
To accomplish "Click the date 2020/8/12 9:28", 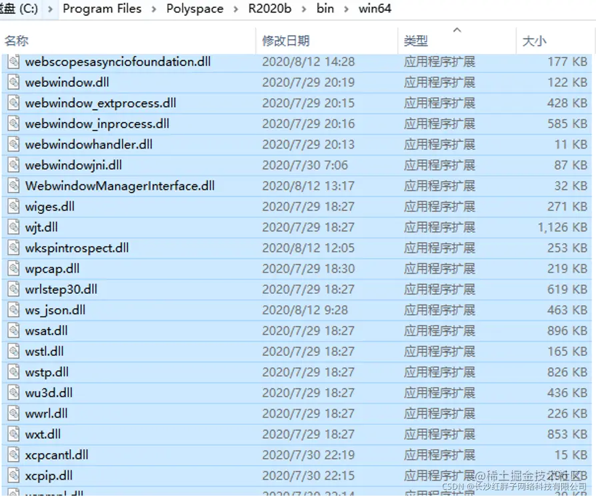I will (x=305, y=310).
